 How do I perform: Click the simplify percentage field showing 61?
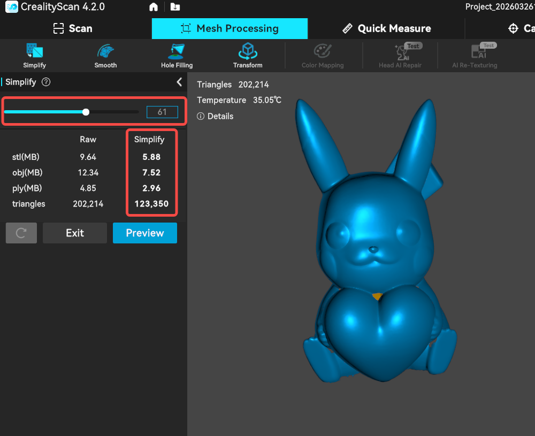pos(162,112)
